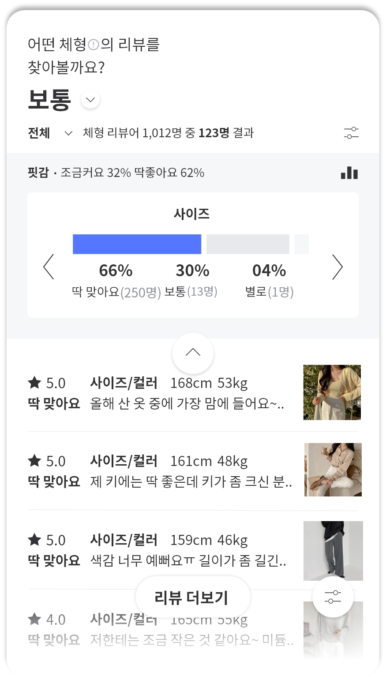
Task: Go to previous chart with left arrow
Action: pos(49,267)
